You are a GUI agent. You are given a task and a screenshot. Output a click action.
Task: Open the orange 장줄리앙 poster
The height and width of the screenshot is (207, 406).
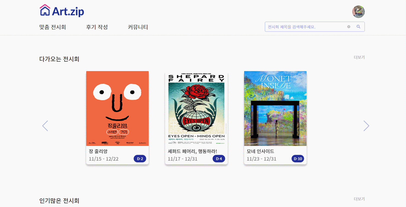pyautogui.click(x=117, y=108)
